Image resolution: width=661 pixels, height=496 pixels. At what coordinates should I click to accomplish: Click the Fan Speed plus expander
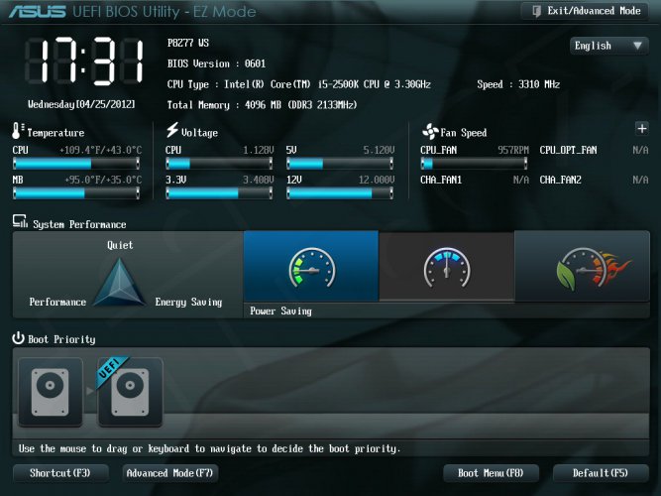(641, 128)
